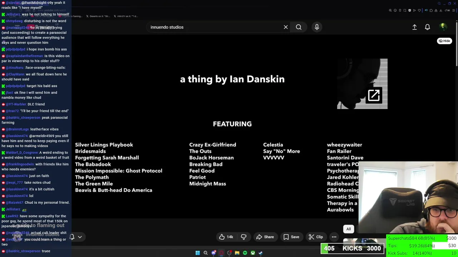Click the YouTube search magnifier button
This screenshot has height=257, width=458.
click(298, 27)
